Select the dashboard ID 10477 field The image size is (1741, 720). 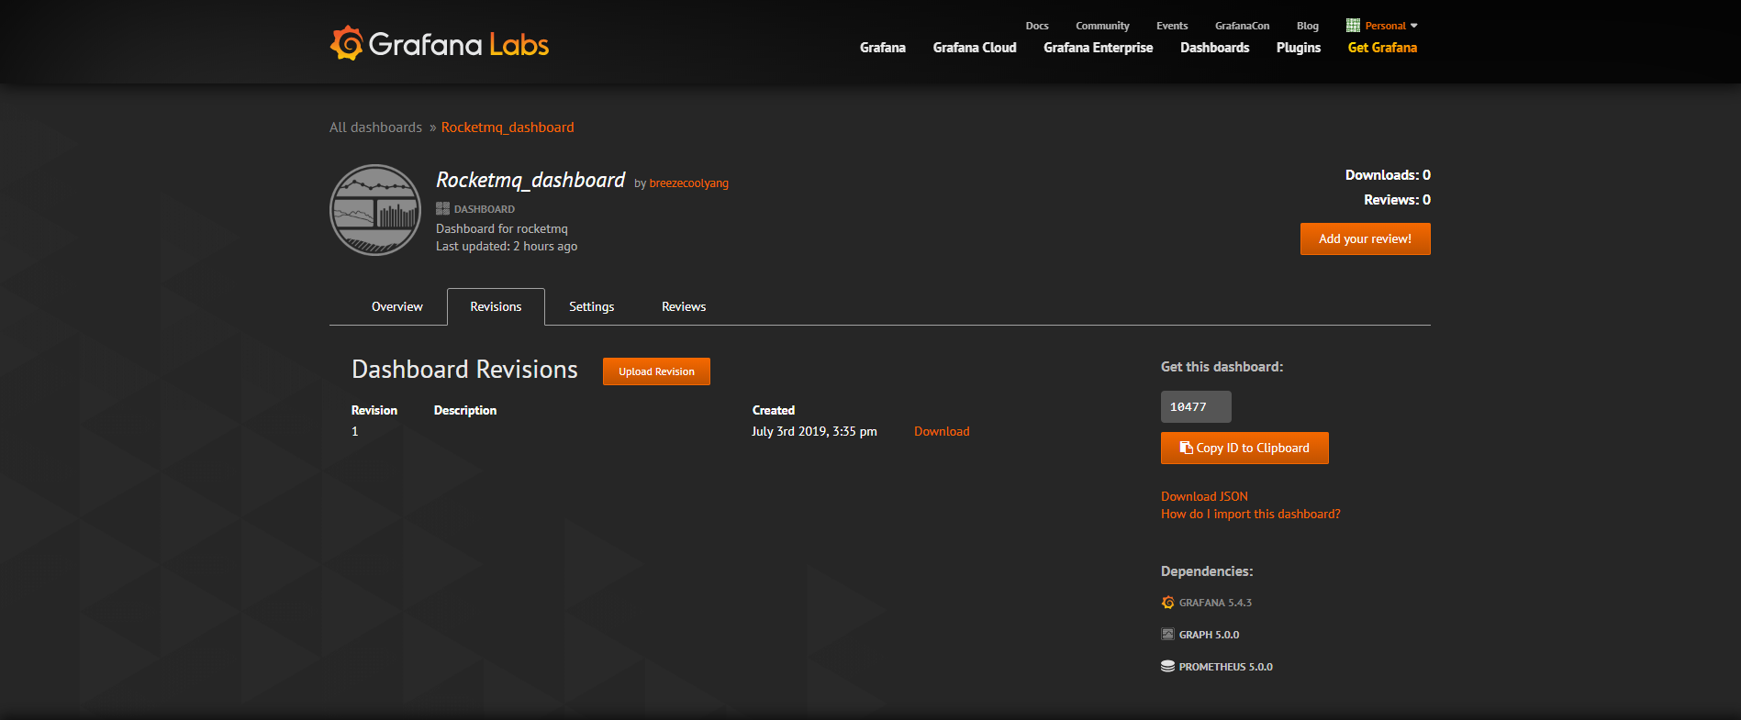tap(1196, 406)
